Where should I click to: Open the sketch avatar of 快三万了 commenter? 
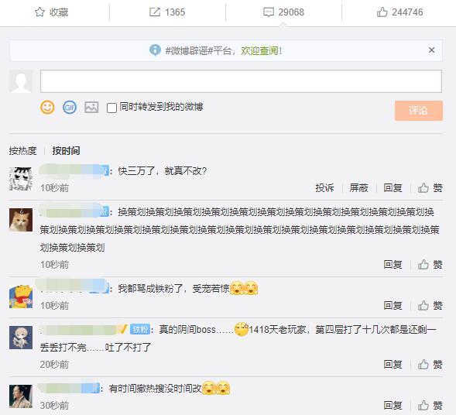[x=21, y=179]
